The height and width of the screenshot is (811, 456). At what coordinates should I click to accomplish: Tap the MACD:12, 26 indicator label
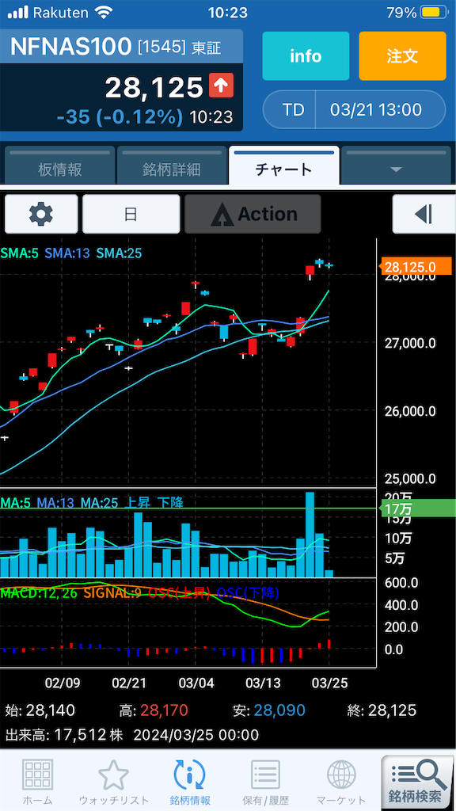[39, 593]
